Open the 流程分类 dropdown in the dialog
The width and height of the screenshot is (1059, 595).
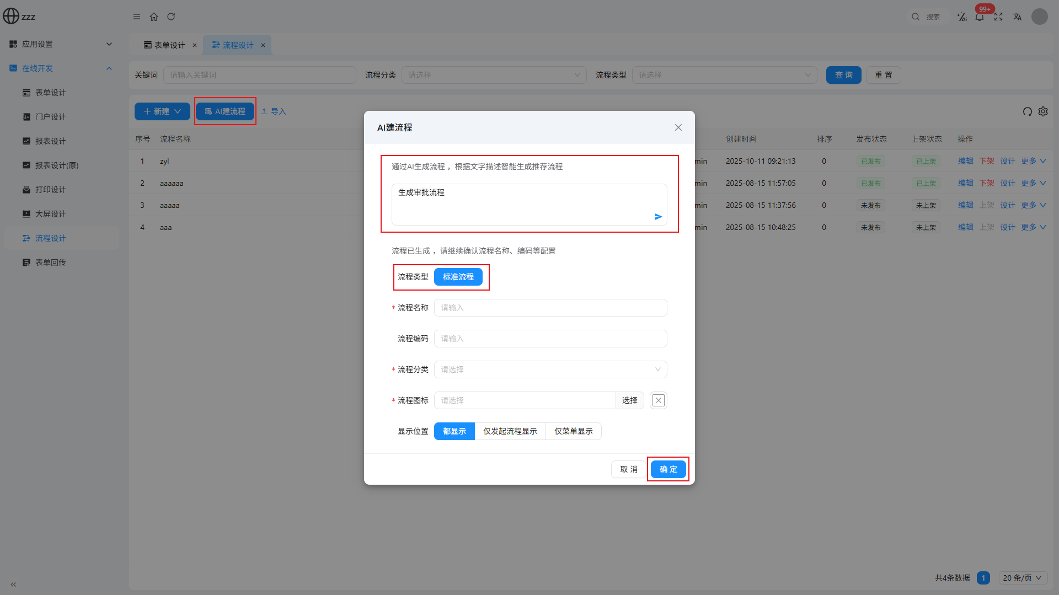(x=550, y=369)
